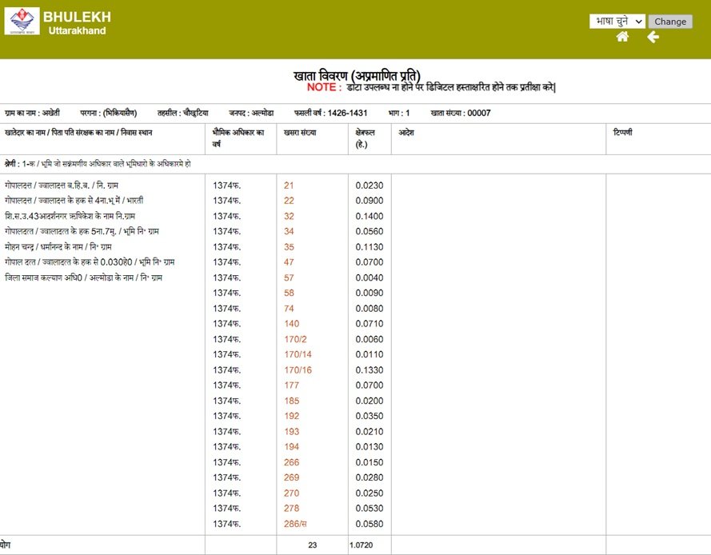Open the भाषा चुने language dropdown
The width and height of the screenshot is (711, 555).
click(617, 22)
